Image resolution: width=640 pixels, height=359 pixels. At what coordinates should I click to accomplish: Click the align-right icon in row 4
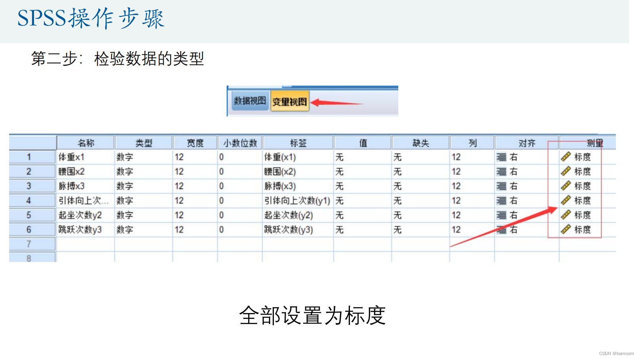[501, 201]
